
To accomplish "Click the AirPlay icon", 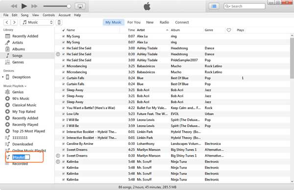I will tap(80, 6).
